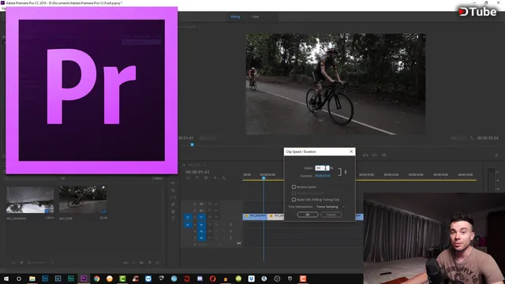Switch to the Editing workspace tab
Screen dimensions: 505x284
[x=235, y=17]
